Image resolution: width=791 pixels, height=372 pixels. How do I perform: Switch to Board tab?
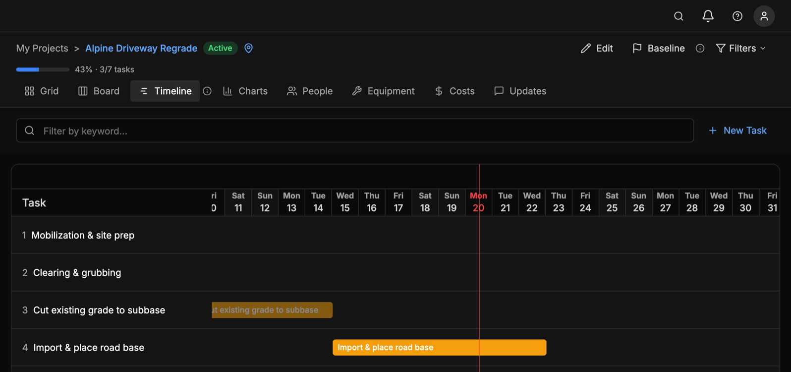(99, 91)
